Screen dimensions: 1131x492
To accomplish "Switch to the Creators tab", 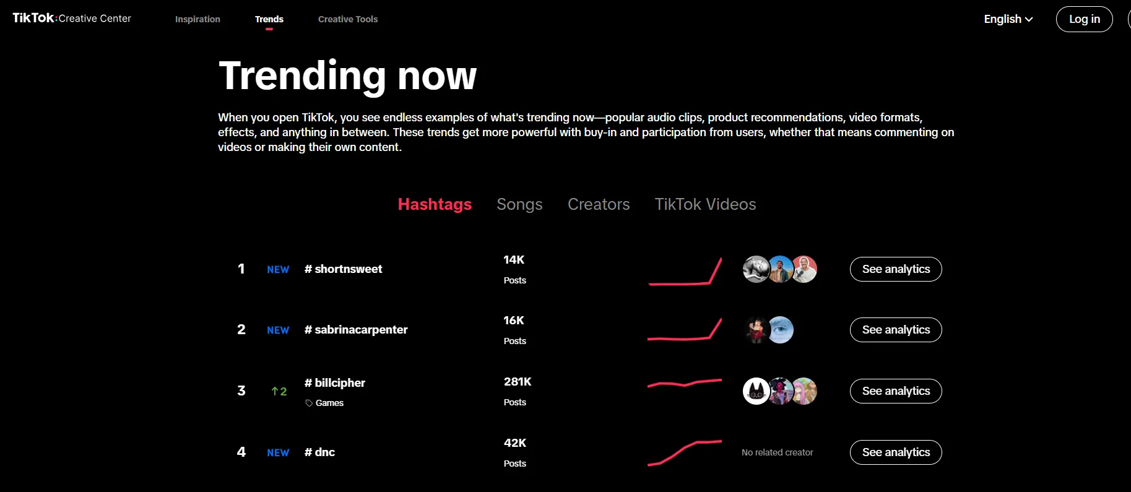I will pos(598,204).
